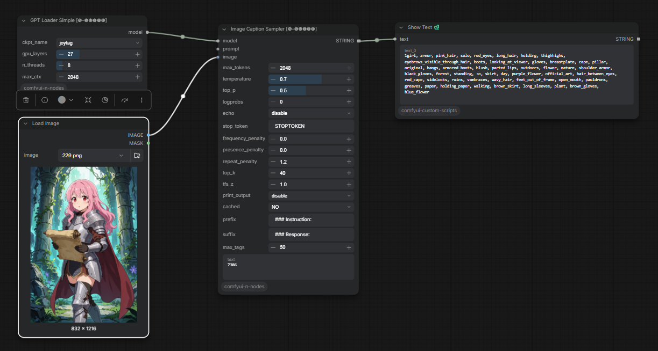Click the midpoint dot on the STRING link
This screenshot has width=658, height=351.
(377, 40)
